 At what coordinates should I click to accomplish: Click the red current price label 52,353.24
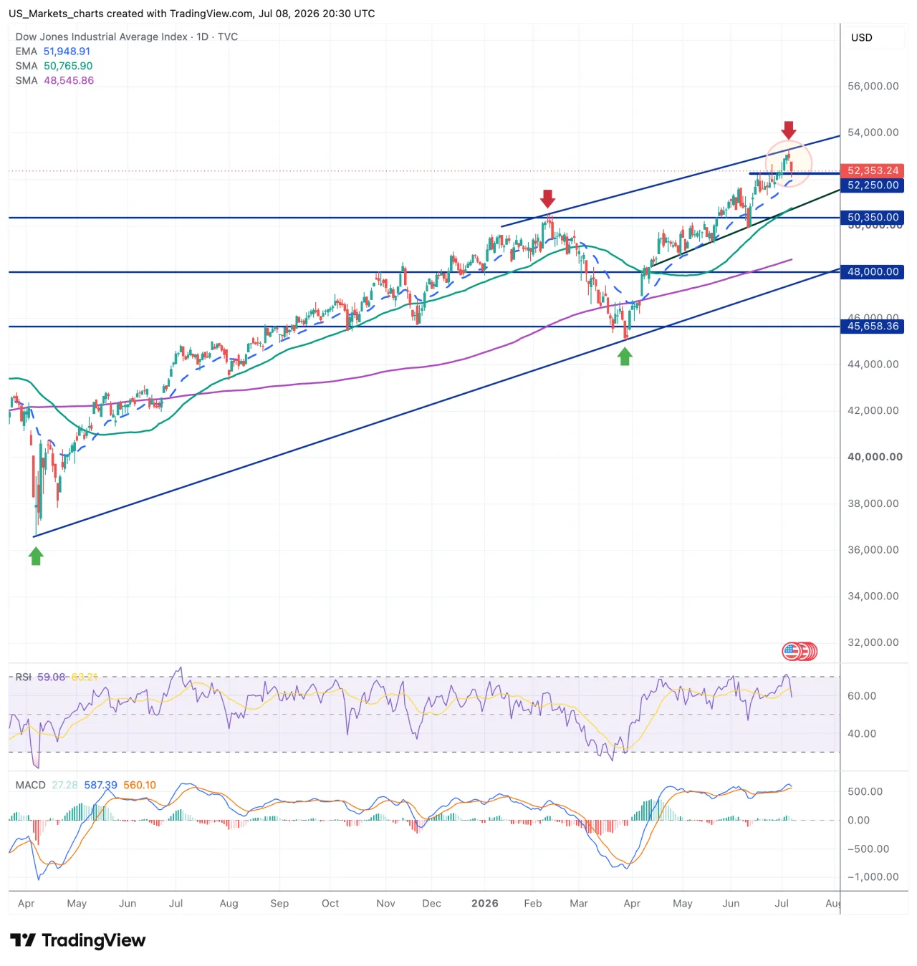pyautogui.click(x=873, y=170)
